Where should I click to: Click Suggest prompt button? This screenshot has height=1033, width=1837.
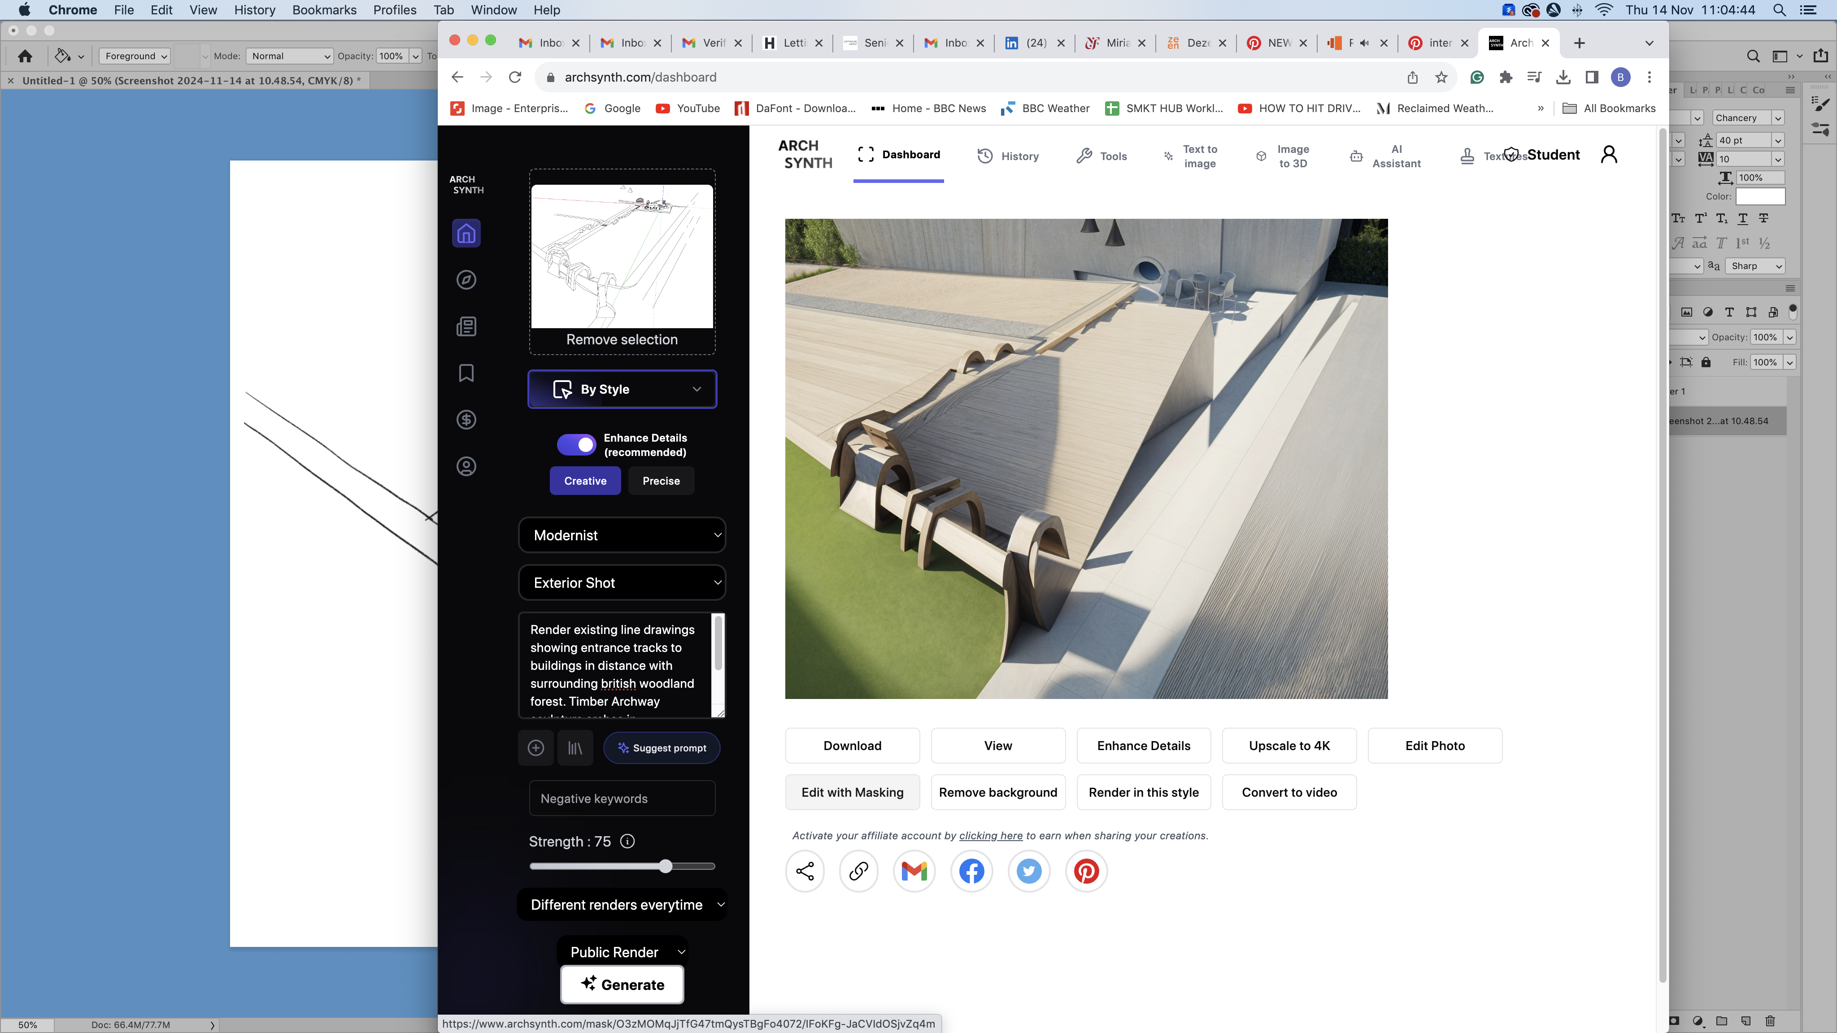(661, 748)
